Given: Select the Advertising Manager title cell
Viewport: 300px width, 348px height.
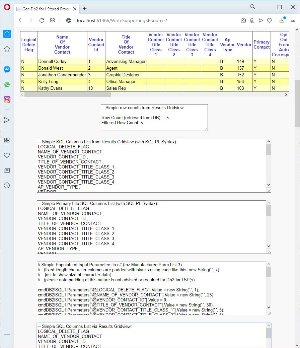Looking at the screenshot, I should click(x=126, y=62).
